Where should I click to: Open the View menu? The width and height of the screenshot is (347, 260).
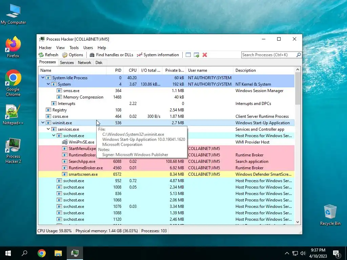coord(60,47)
